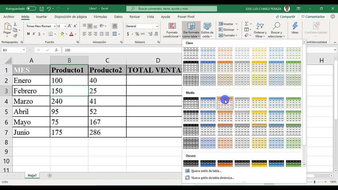Viewport: 338px width, 190px height.
Task: Click the Save diskette icon
Action: (x=41, y=8)
